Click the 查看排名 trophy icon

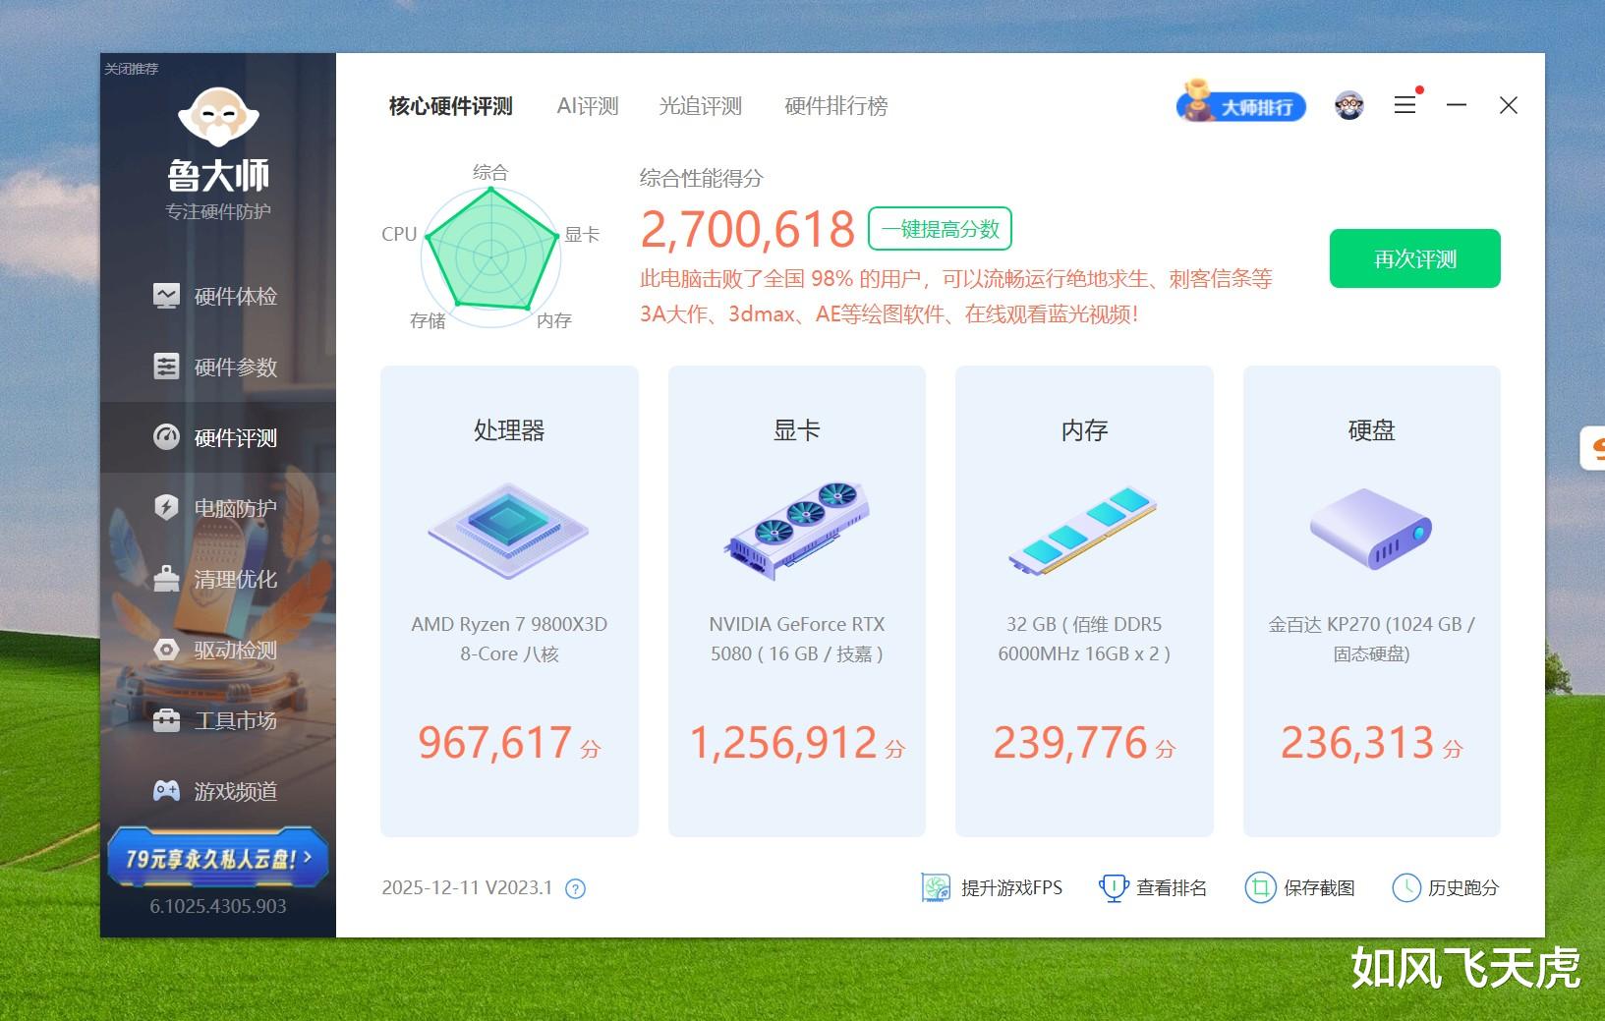[x=1113, y=888]
